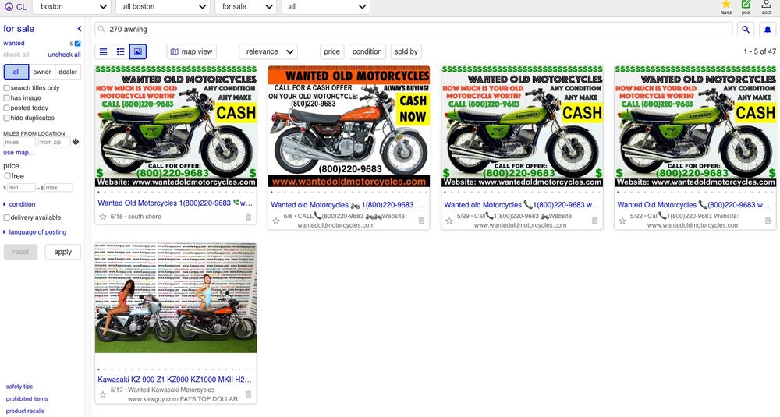Open safety tips link
The height and width of the screenshot is (417, 780).
tap(19, 387)
